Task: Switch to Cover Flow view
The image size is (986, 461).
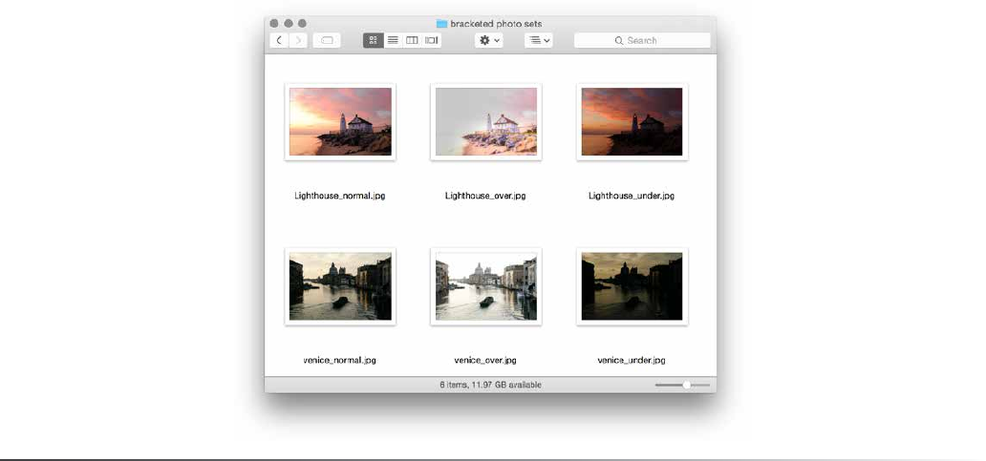Action: tap(432, 40)
